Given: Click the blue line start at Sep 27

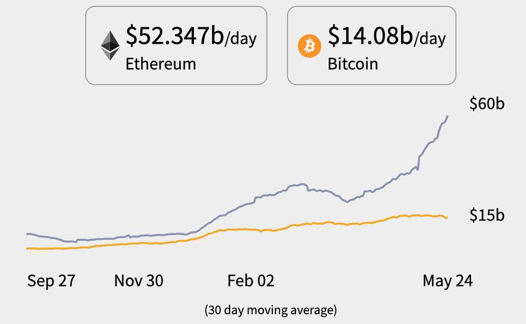Looking at the screenshot, I should pyautogui.click(x=27, y=234).
